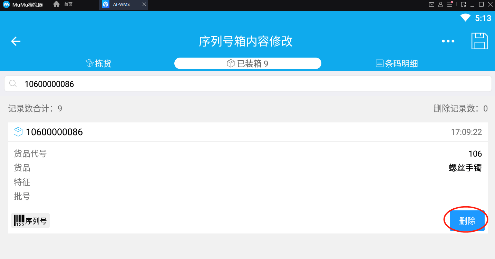This screenshot has height=259, width=495.
Task: Tap the 序列号 barcode button
Action: tap(30, 221)
